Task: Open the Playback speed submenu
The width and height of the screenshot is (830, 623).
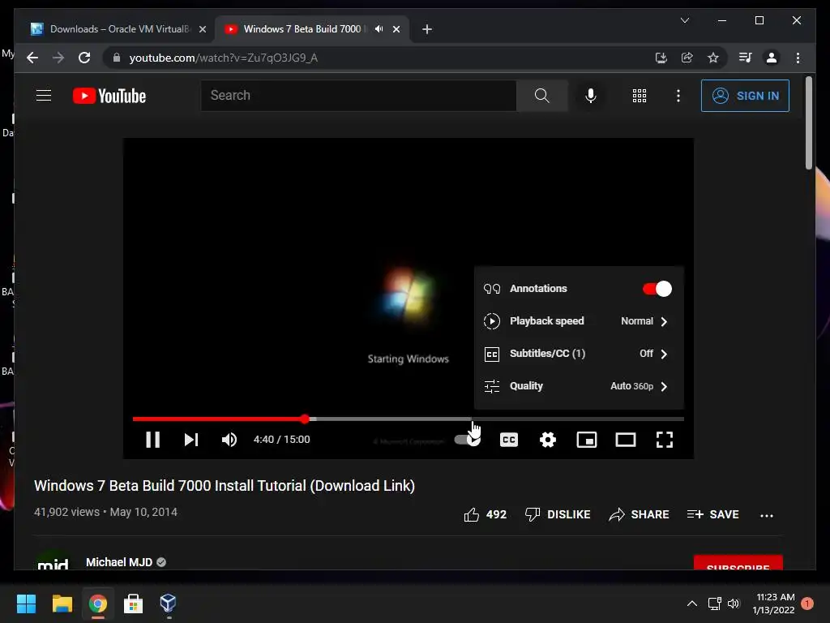Action: 579,321
